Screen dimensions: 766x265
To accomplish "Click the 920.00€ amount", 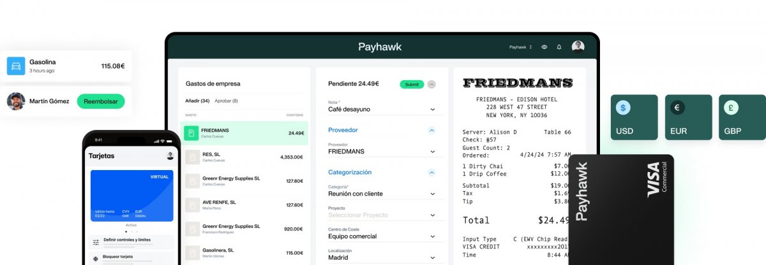I will [294, 229].
